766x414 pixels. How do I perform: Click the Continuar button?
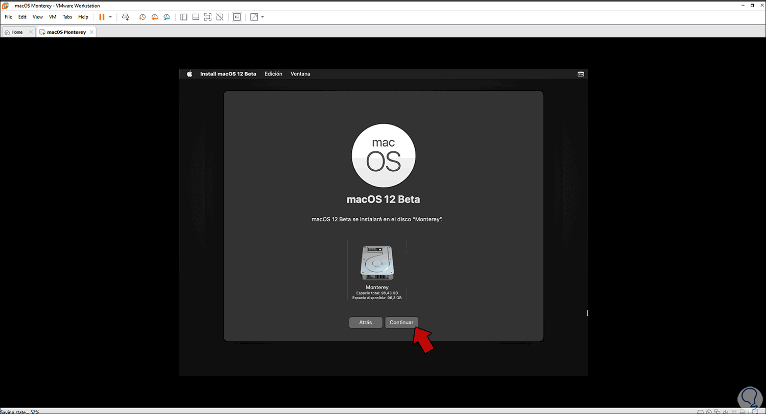[402, 323]
